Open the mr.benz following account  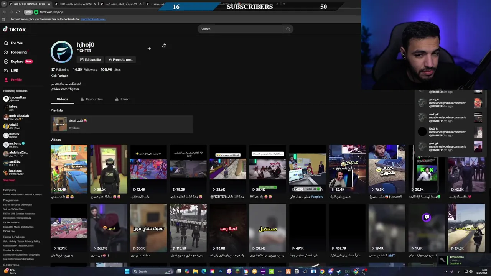click(x=15, y=145)
